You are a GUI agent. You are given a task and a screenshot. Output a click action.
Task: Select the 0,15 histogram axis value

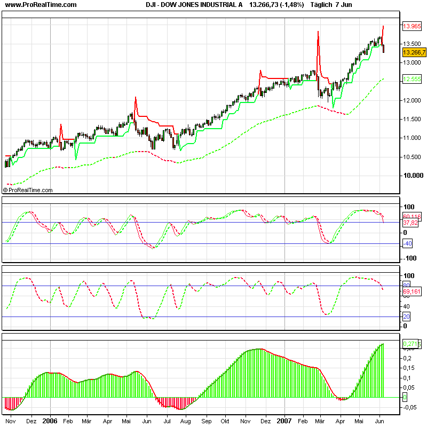(x=409, y=368)
